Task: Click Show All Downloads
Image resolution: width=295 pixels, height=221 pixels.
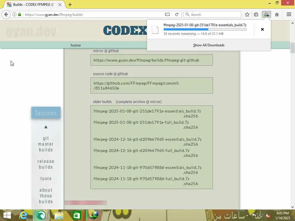Action: (209, 45)
